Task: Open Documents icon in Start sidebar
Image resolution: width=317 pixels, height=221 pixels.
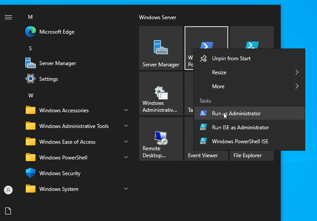Action: [x=8, y=211]
